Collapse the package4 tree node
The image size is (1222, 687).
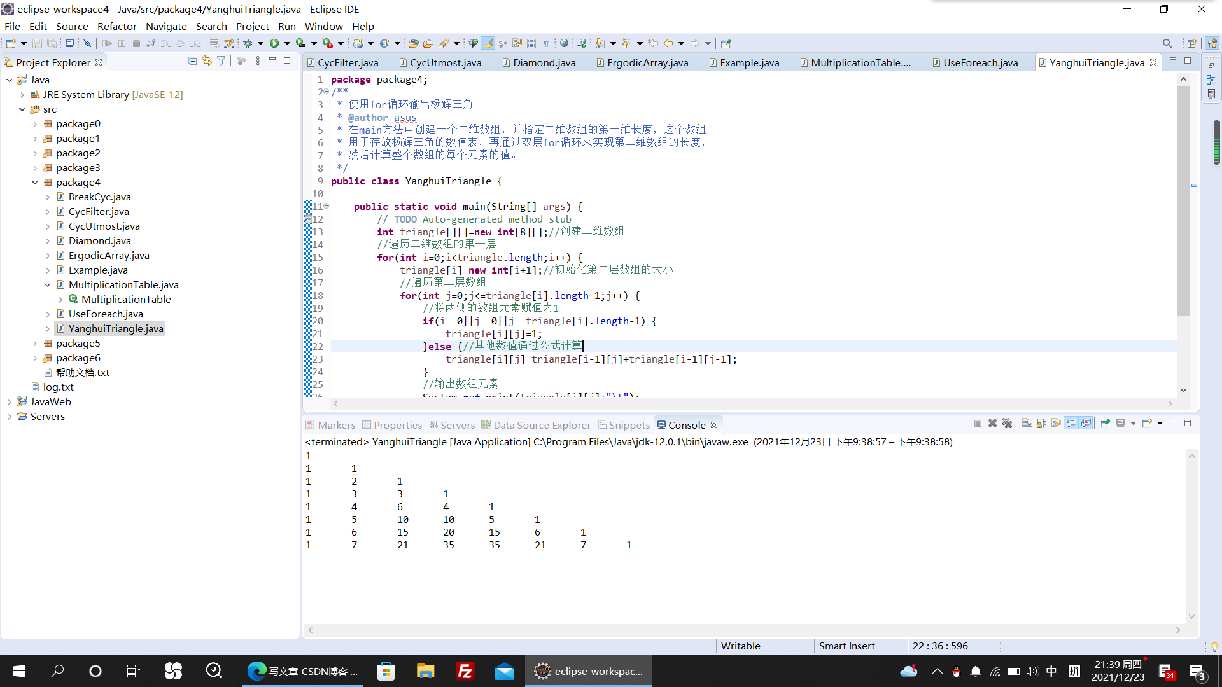point(35,183)
